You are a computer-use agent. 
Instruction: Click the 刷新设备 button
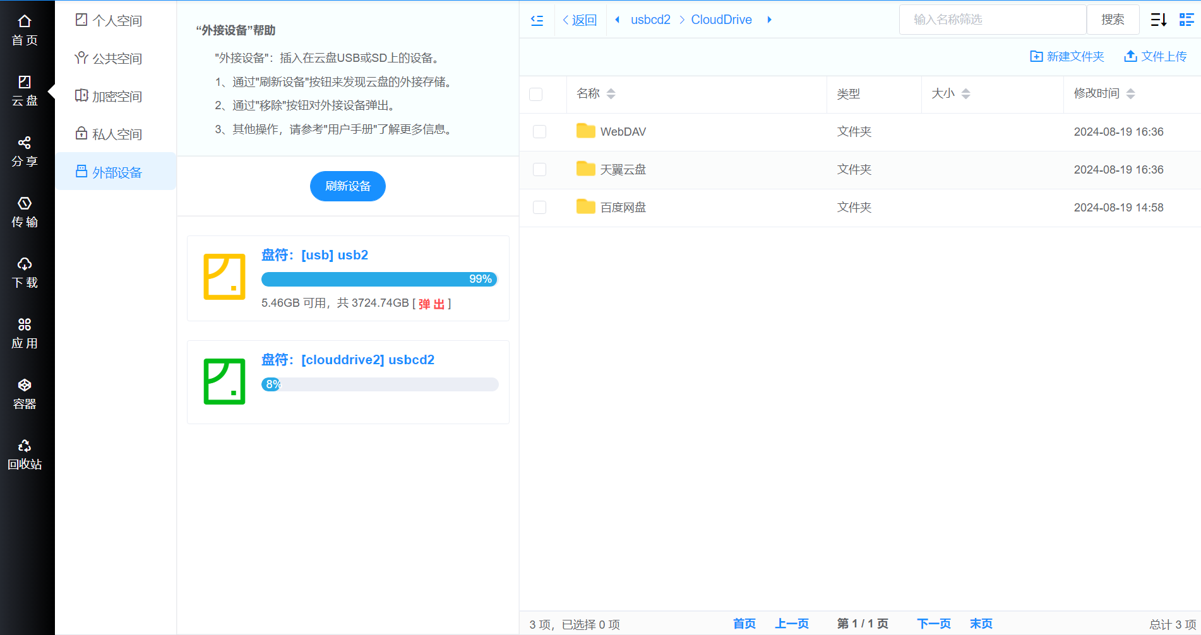(347, 186)
